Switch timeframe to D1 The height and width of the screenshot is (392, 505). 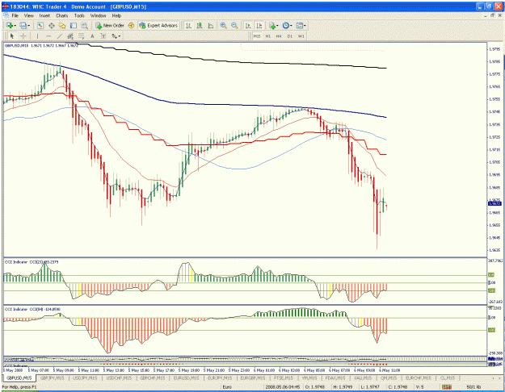point(290,36)
